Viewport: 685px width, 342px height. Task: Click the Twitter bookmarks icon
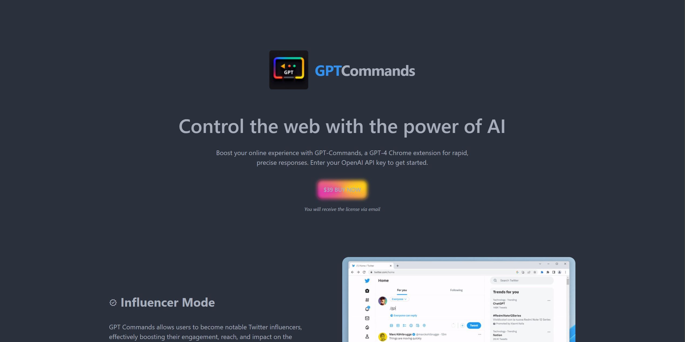[367, 328]
